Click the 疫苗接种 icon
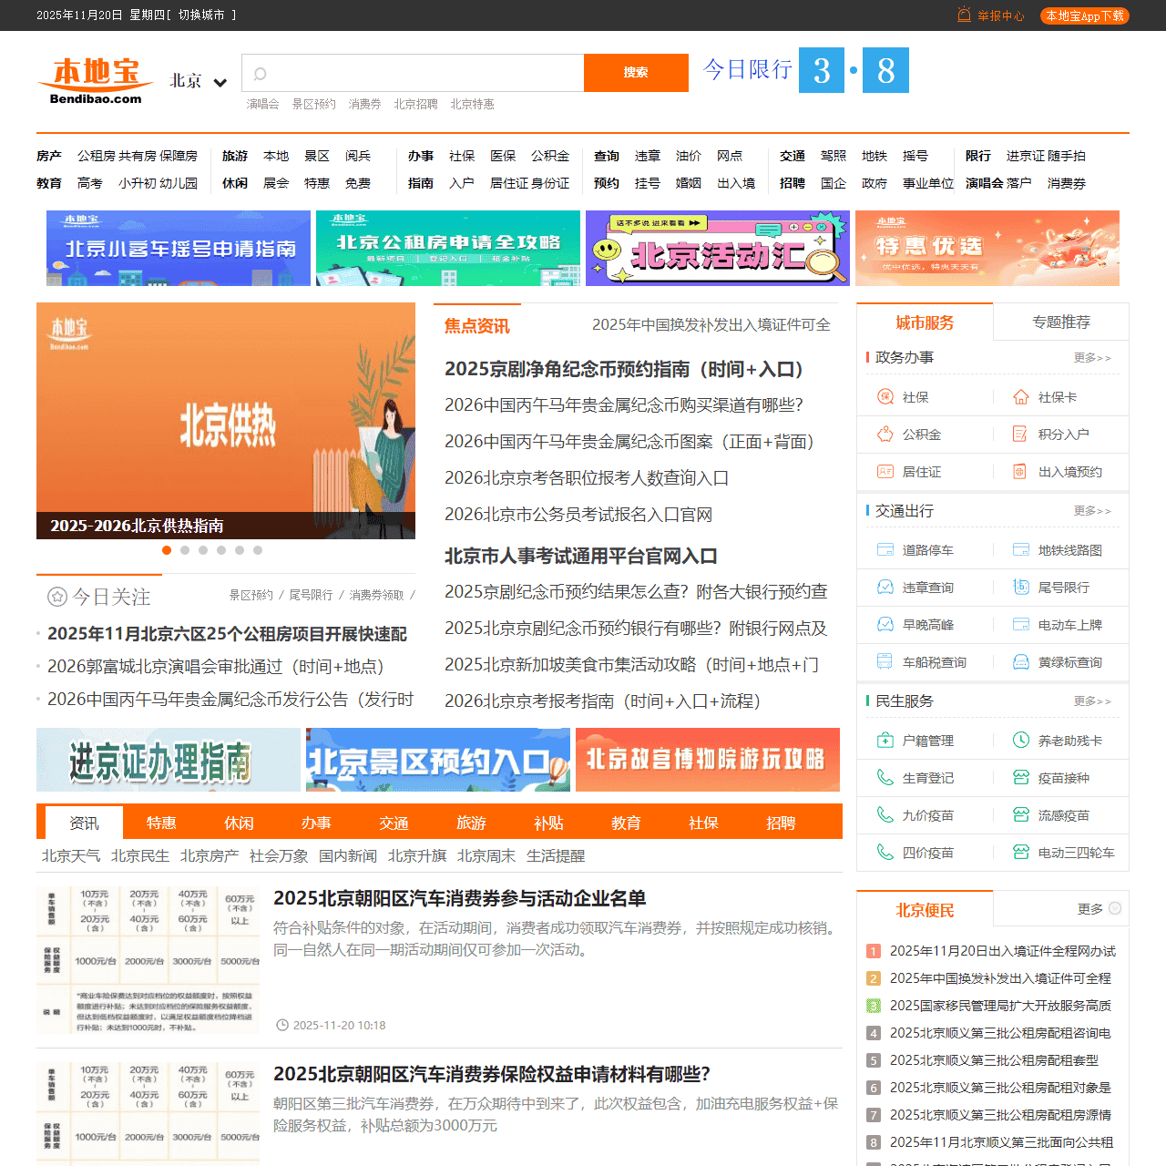This screenshot has height=1166, width=1166. [1020, 777]
